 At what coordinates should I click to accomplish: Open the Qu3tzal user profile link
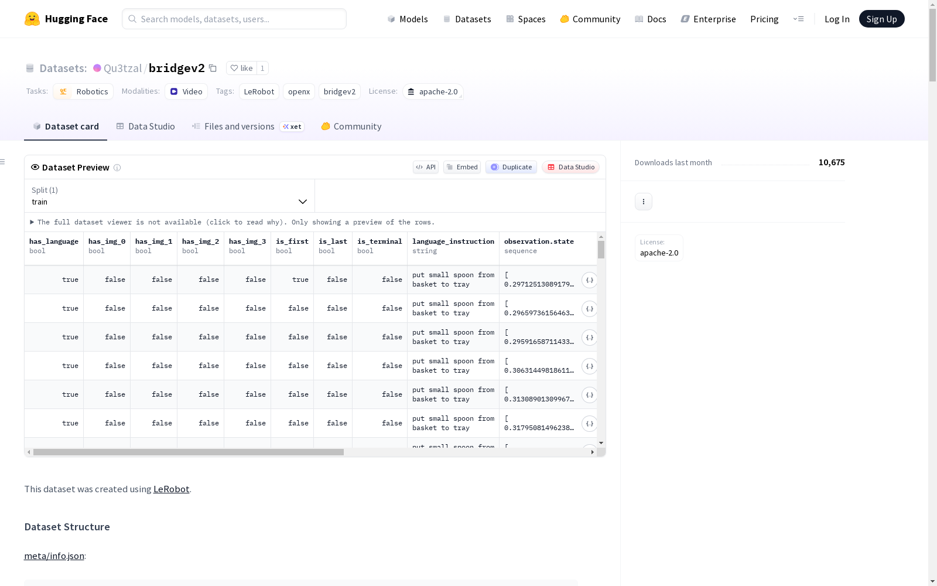122,68
